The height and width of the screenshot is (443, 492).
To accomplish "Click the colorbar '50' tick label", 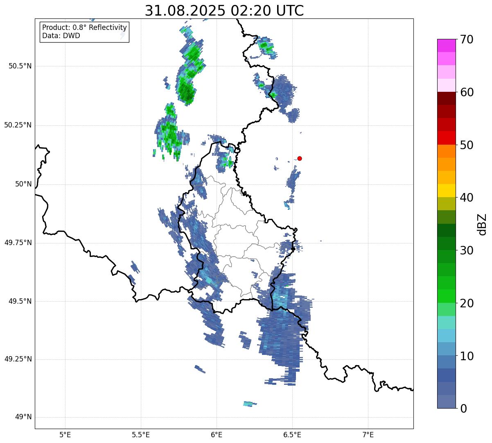I will [467, 145].
